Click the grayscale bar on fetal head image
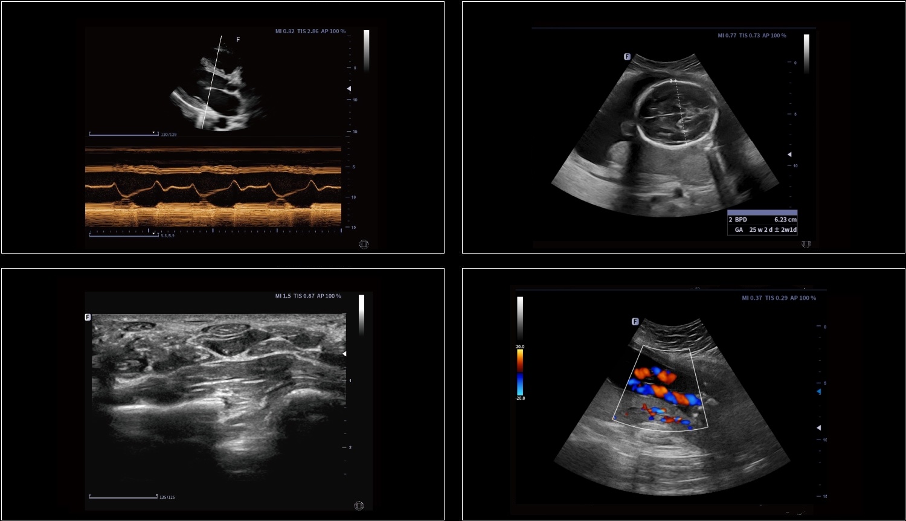Image resolution: width=906 pixels, height=521 pixels. tap(806, 53)
